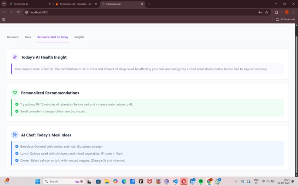This screenshot has height=186, width=298.
Task: Click the blue check beside Dinner idea
Action: [17, 161]
